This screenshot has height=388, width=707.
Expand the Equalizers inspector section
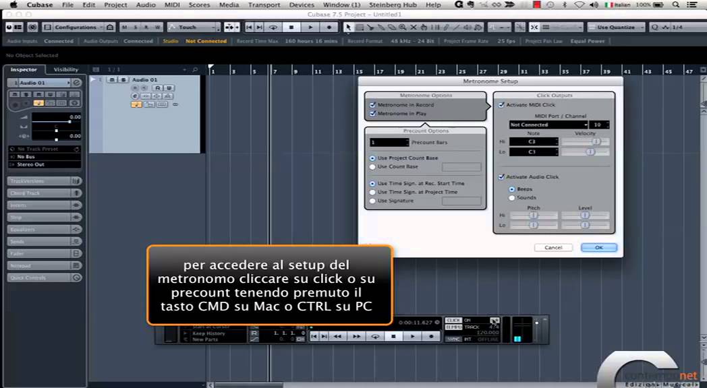pos(45,230)
